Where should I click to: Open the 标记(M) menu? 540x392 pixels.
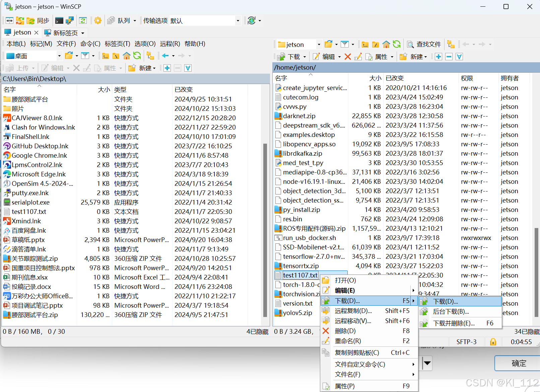[41, 44]
